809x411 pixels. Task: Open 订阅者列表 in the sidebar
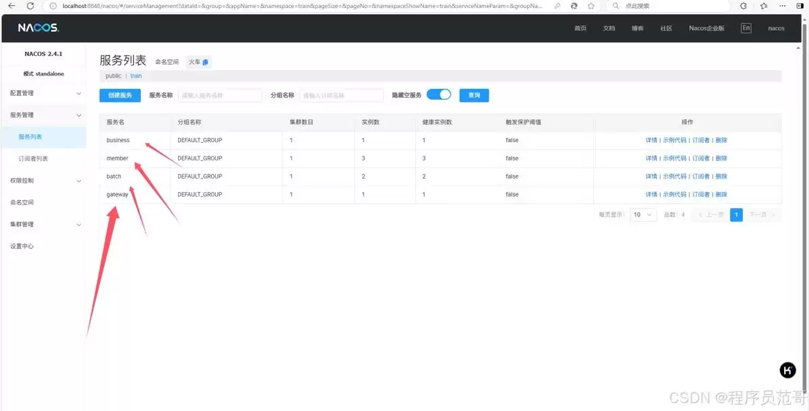33,159
